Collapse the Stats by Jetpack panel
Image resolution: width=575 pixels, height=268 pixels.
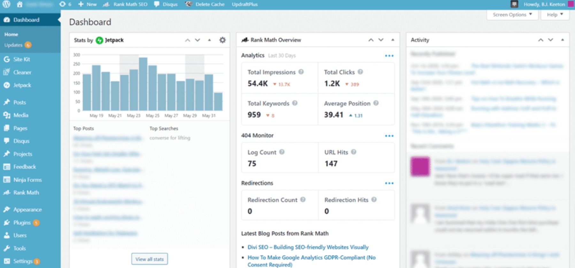point(209,40)
